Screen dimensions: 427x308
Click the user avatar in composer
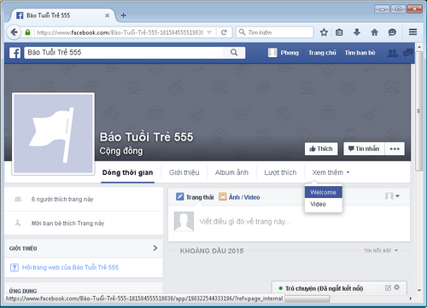coord(184,221)
